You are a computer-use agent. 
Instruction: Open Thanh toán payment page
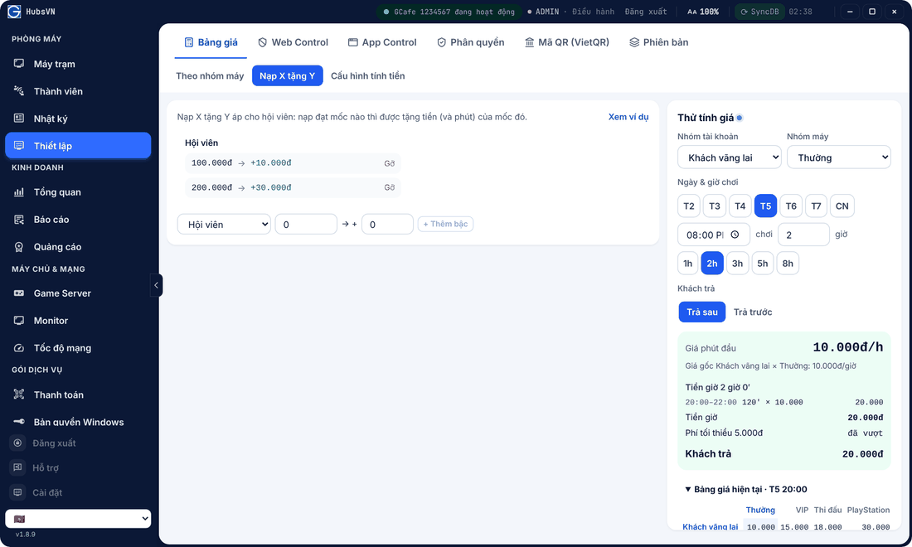[78, 395]
